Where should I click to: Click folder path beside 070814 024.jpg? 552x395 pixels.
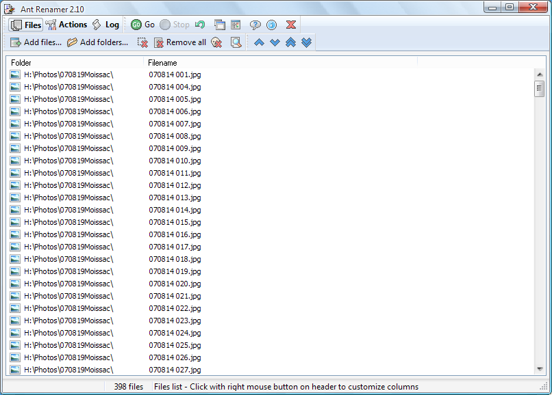pyautogui.click(x=68, y=333)
